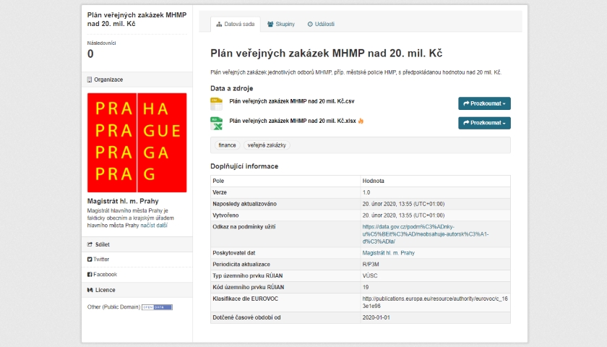Select the veřejné zakázky tag
Image resolution: width=607 pixels, height=347 pixels.
click(267, 145)
